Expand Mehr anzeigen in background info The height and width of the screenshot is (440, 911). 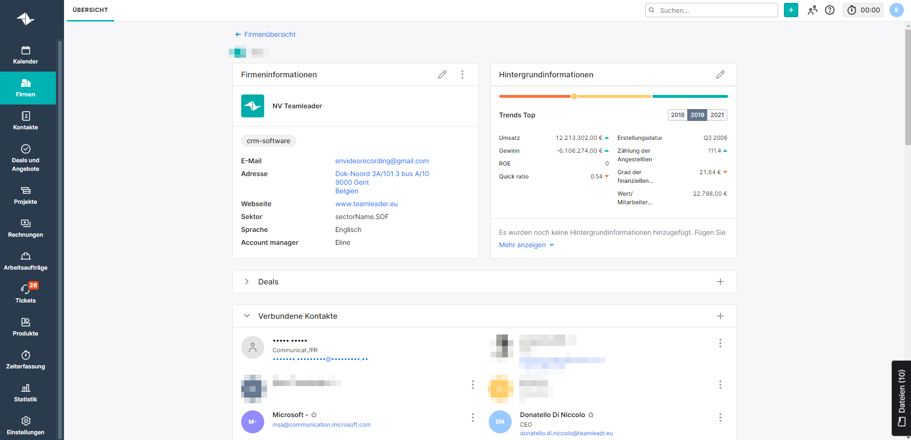[x=526, y=245]
